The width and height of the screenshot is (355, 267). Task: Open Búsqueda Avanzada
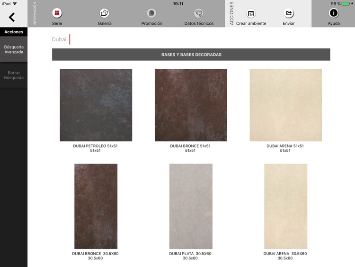[14, 49]
